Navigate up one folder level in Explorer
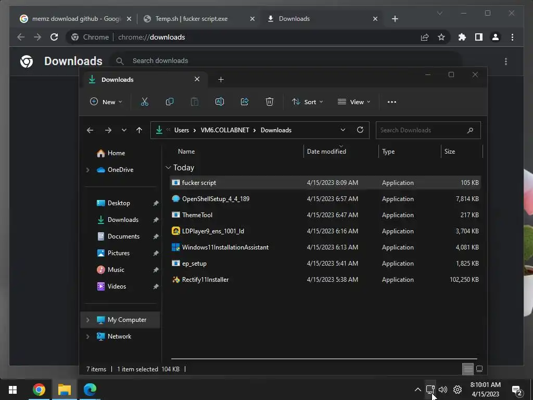533x400 pixels. click(139, 130)
